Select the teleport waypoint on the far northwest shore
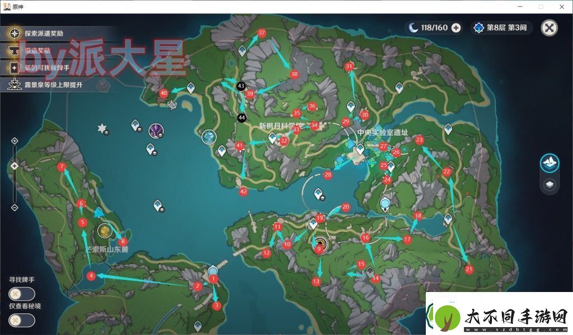Viewport: 573px width, 335px height. point(191,88)
